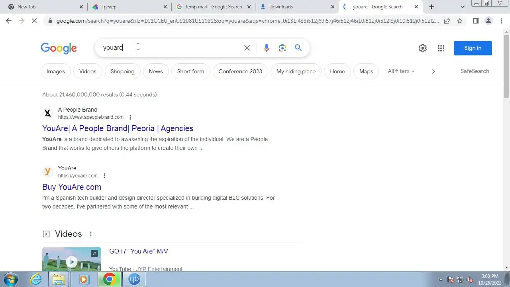Select the Shopping filter
This screenshot has height=287, width=510.
(x=122, y=71)
